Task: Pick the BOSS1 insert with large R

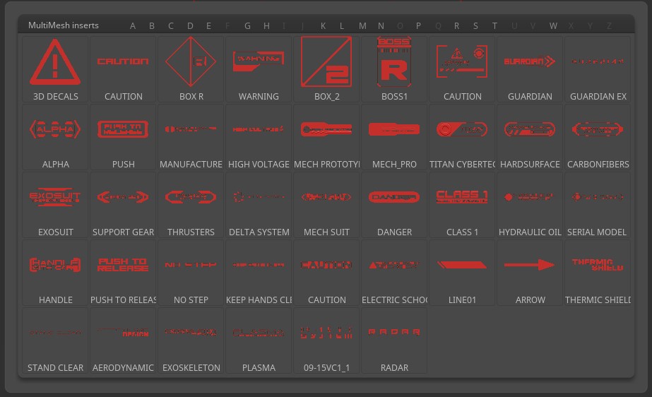Action: 394,69
